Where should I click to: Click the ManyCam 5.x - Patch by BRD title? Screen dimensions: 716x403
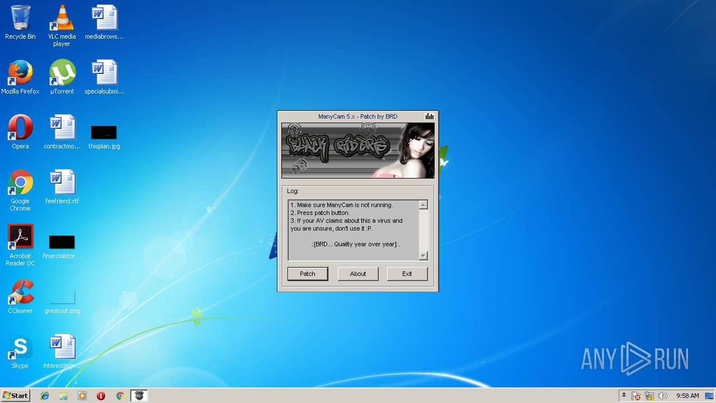358,116
